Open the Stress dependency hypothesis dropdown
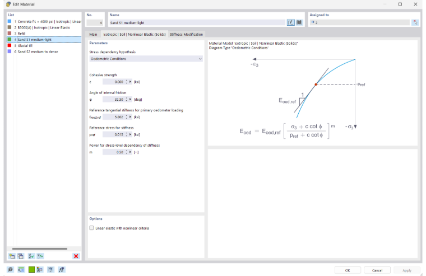 coord(146,59)
